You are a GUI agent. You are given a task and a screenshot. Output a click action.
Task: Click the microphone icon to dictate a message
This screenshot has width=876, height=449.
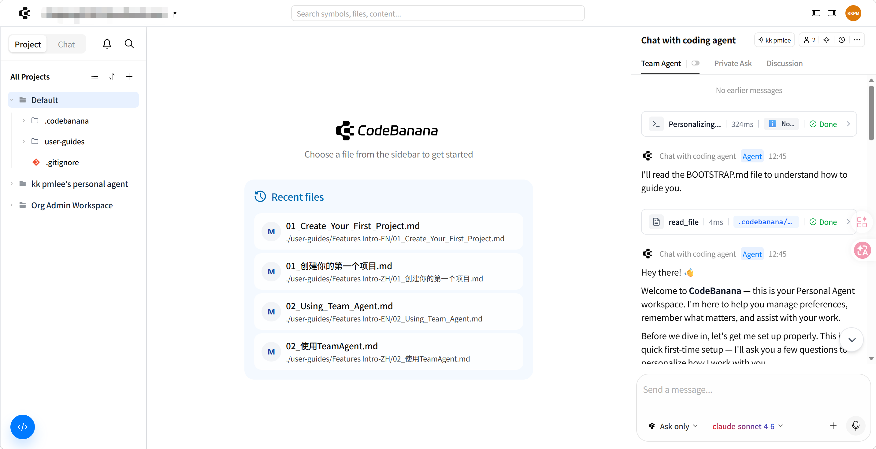click(x=856, y=426)
